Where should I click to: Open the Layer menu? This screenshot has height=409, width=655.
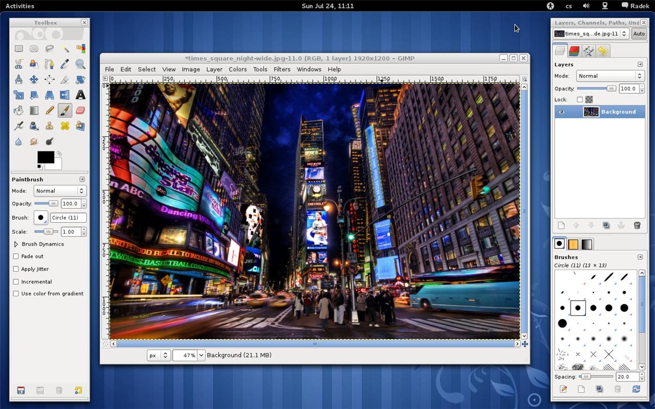coord(214,69)
